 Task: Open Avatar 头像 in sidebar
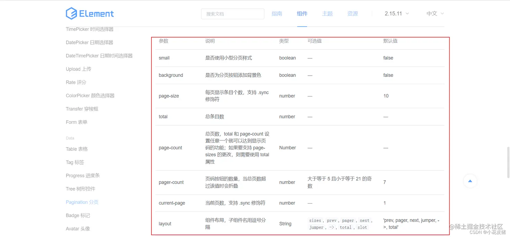(x=78, y=229)
